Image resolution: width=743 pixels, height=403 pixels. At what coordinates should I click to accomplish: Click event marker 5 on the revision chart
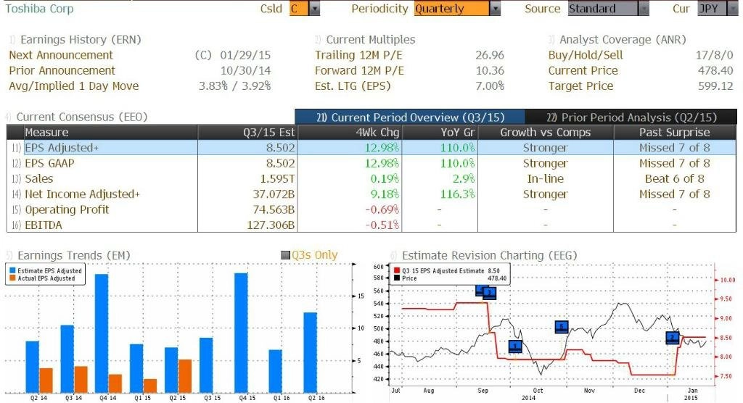click(x=562, y=327)
